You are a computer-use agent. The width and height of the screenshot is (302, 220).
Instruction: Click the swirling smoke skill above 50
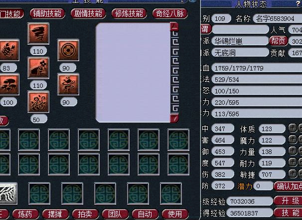coord(38,102)
